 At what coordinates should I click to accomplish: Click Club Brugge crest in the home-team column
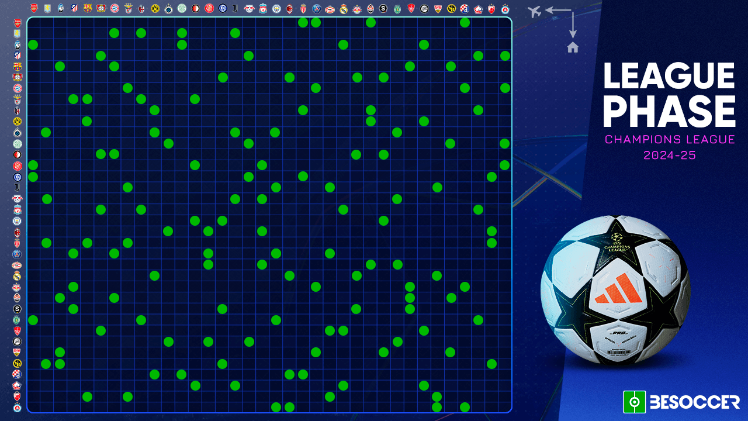17,133
